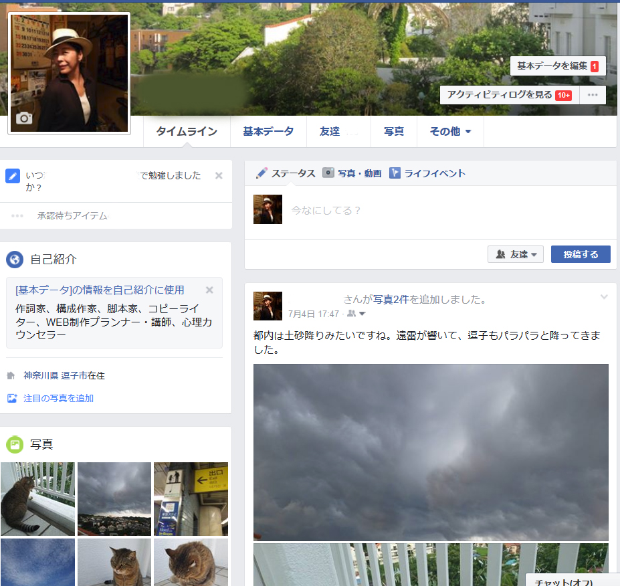Click the globe icon beside 自己紹介
Image resolution: width=620 pixels, height=586 pixels.
15,260
